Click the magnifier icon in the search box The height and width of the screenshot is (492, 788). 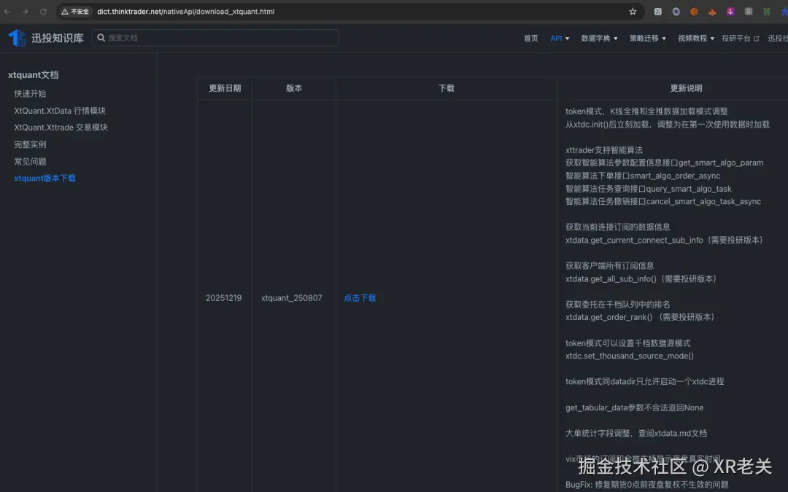(101, 38)
